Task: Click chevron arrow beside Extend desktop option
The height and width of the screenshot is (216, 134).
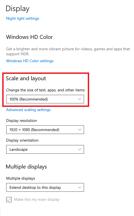Action: coord(80,187)
